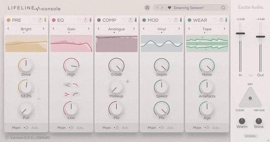Toggle the PRE module power dot
The image size is (270, 142).
click(x=8, y=20)
